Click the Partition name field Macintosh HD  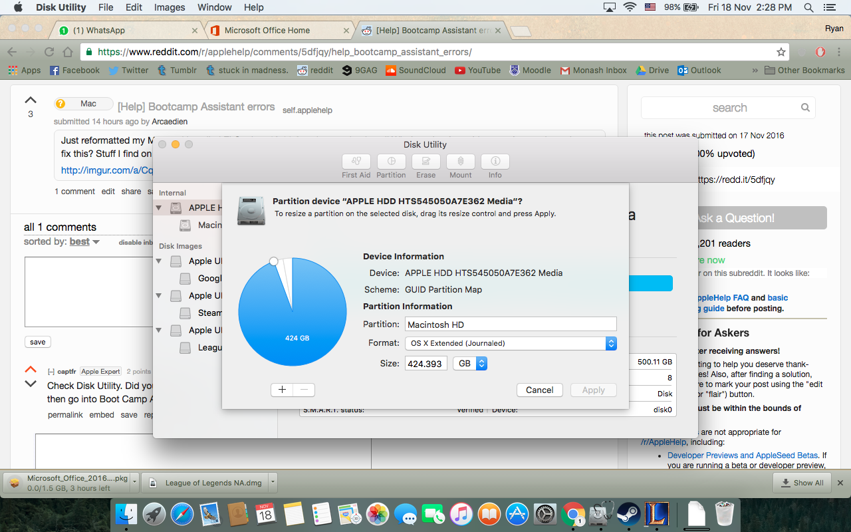(511, 324)
